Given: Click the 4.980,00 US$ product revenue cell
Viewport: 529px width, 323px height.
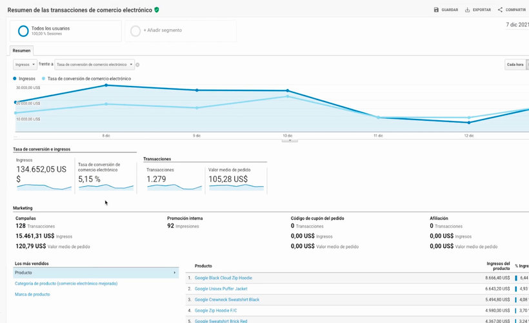Looking at the screenshot, I should tap(497, 310).
